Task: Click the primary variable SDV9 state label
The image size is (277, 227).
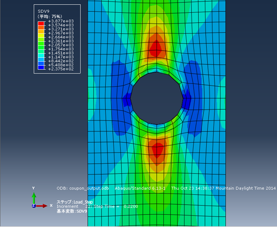Action: point(72,211)
